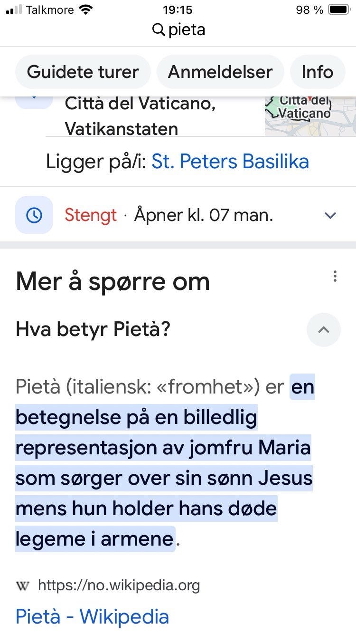Switch to the Anmeldelser tab

click(x=220, y=72)
